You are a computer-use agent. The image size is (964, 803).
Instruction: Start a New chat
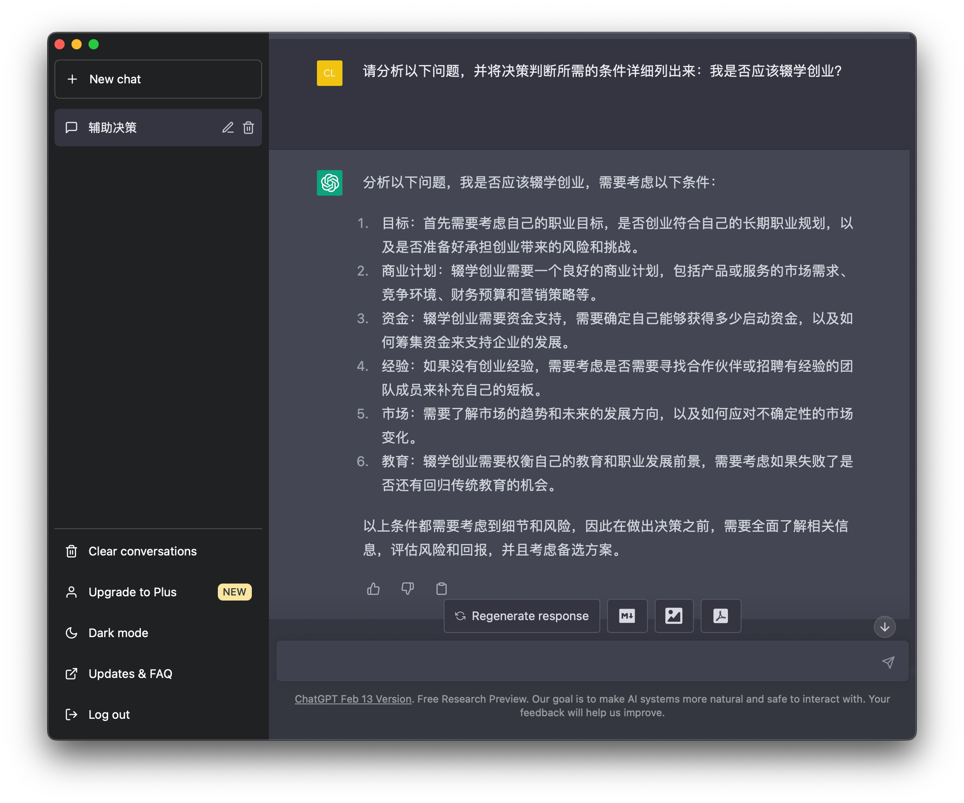pyautogui.click(x=158, y=79)
